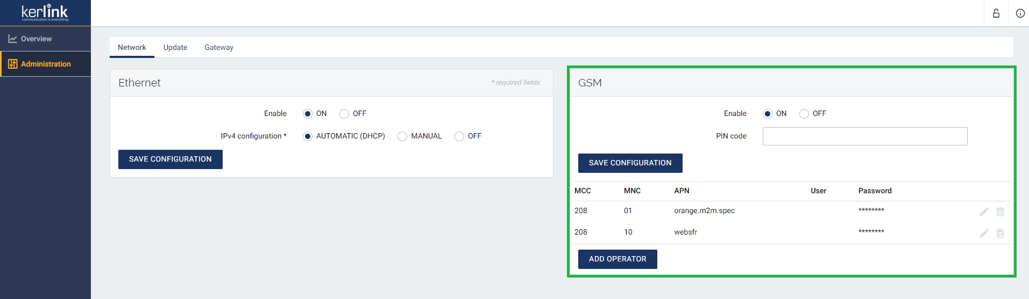Image resolution: width=1029 pixels, height=299 pixels.
Task: Click the Kerlink logo
Action: [45, 13]
